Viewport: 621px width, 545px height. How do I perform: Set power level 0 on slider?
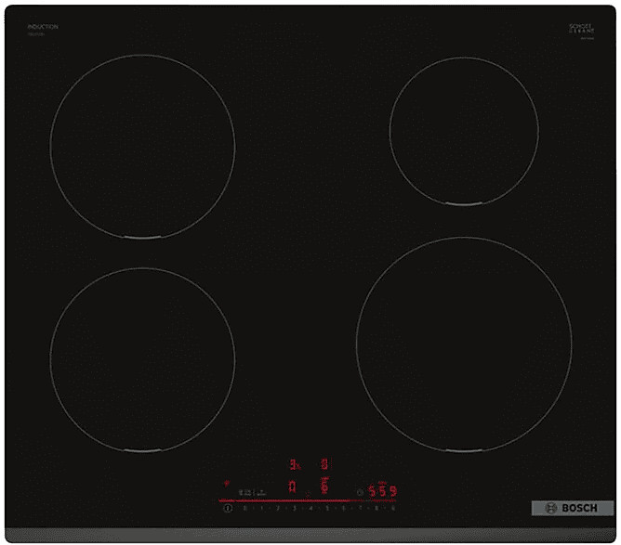pos(244,509)
